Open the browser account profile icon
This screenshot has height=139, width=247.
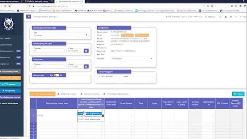240,6
